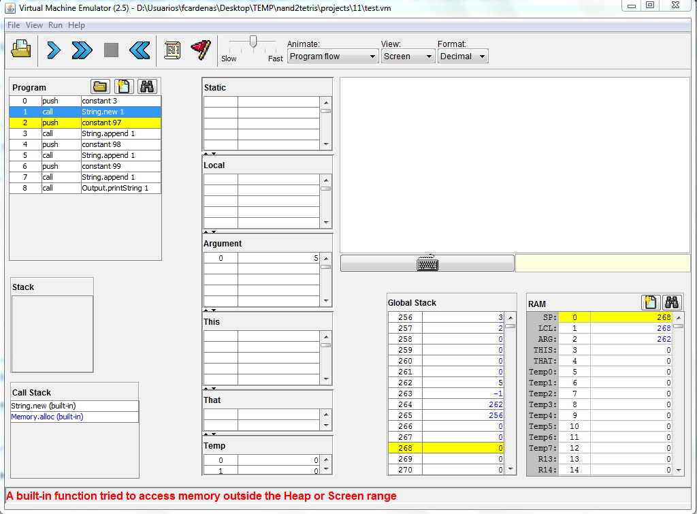697x514 pixels.
Task: Click the RAM panel binoculars search button
Action: tap(672, 303)
